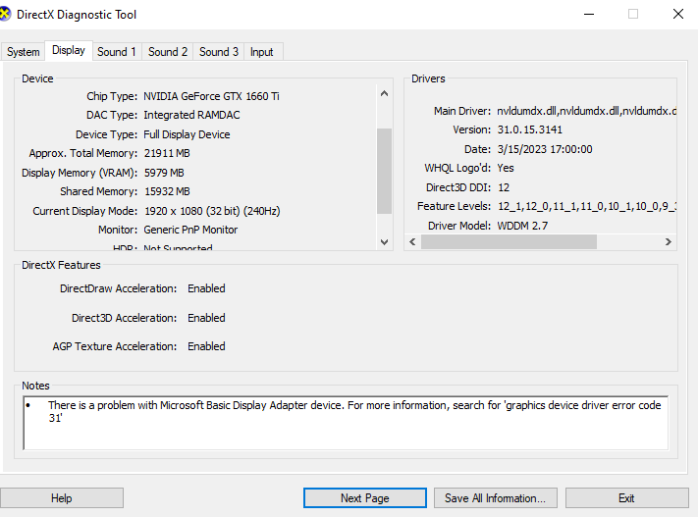Open the Sound 1 tab

[117, 52]
